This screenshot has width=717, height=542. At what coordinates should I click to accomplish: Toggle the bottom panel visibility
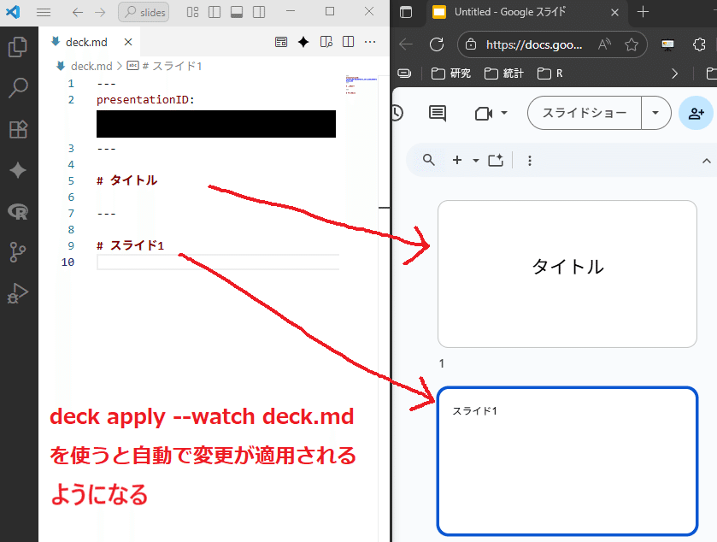tap(237, 12)
